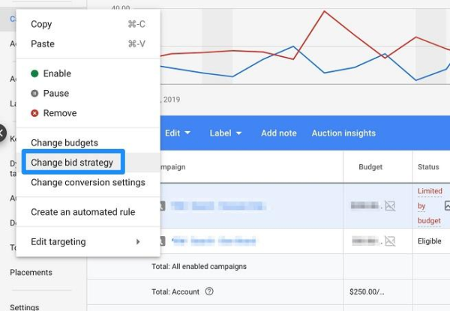Image resolution: width=450 pixels, height=311 pixels.
Task: Select Copy from the context menu
Action: 41,24
